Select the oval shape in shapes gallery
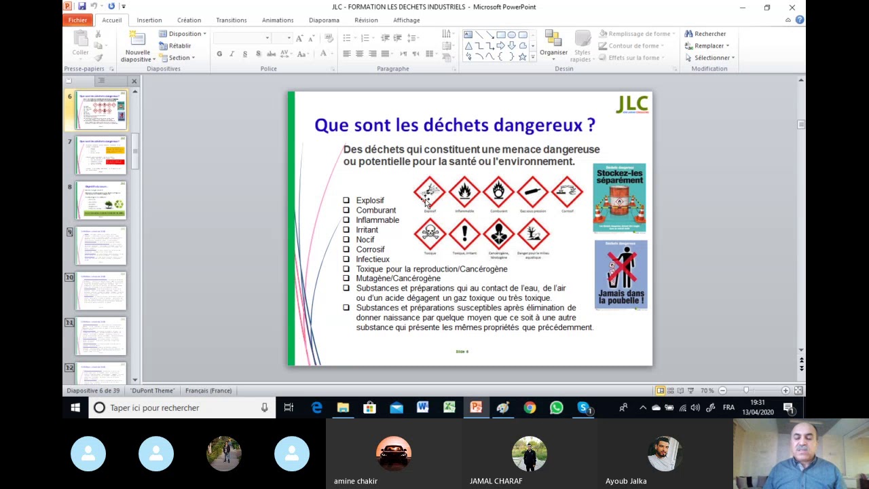The height and width of the screenshot is (489, 869). pyautogui.click(x=511, y=35)
